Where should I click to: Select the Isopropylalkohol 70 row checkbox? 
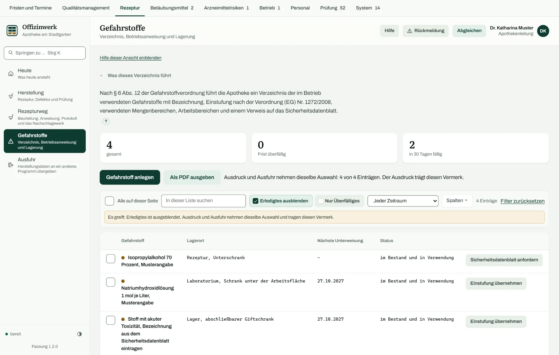pyautogui.click(x=111, y=259)
